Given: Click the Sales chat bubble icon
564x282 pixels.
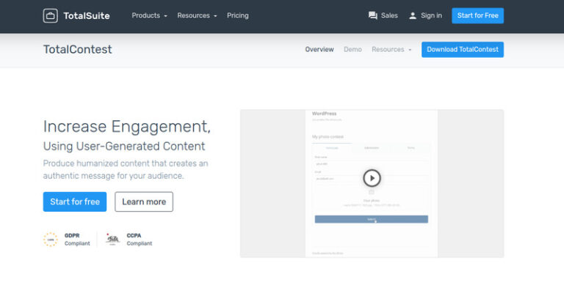Looking at the screenshot, I should (x=373, y=15).
